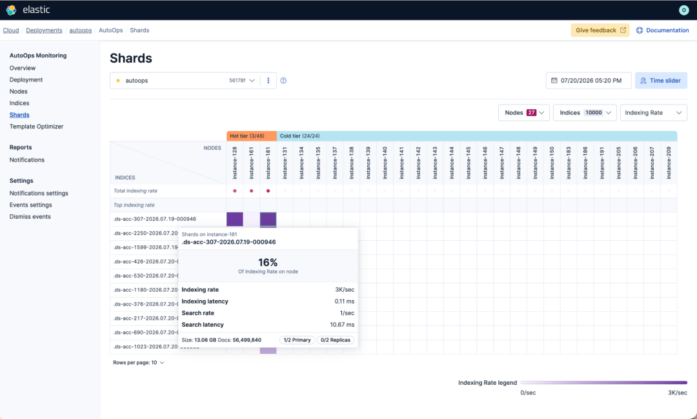Click the 0/2 Replicas badge in the tooltip
Screen dimensions: 697x419
(x=336, y=340)
